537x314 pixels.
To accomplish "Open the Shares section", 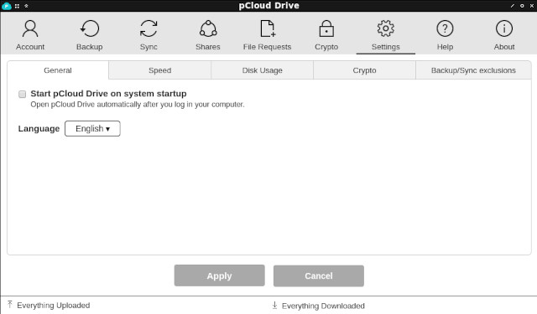I will [x=208, y=34].
